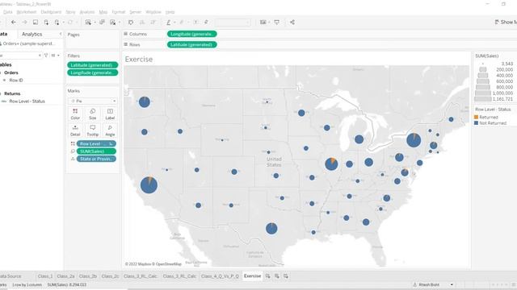517x290 pixels.
Task: Click the large California pie mark
Action: [x=149, y=184]
